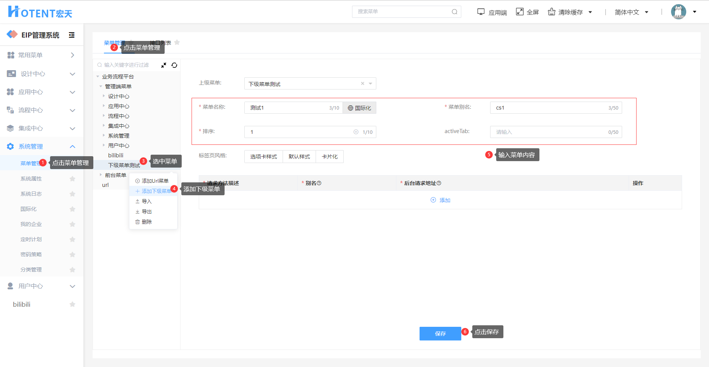Click into the activeTab input field
709x367 pixels.
pos(550,132)
